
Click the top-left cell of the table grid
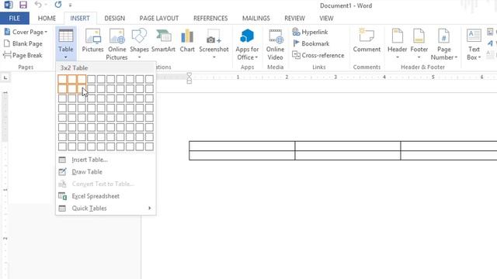click(62, 79)
